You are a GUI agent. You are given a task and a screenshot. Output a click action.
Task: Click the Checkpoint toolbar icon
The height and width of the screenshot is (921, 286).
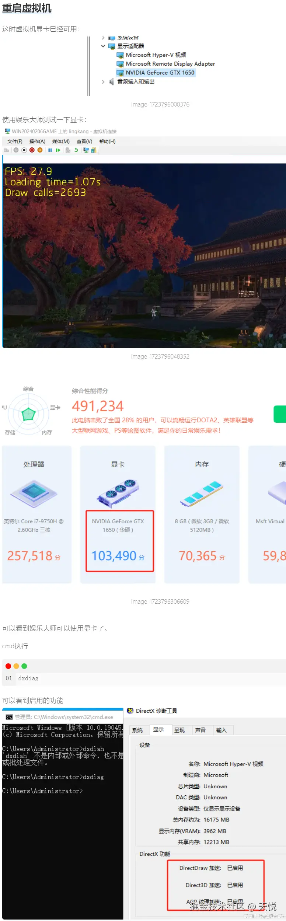pos(68,150)
